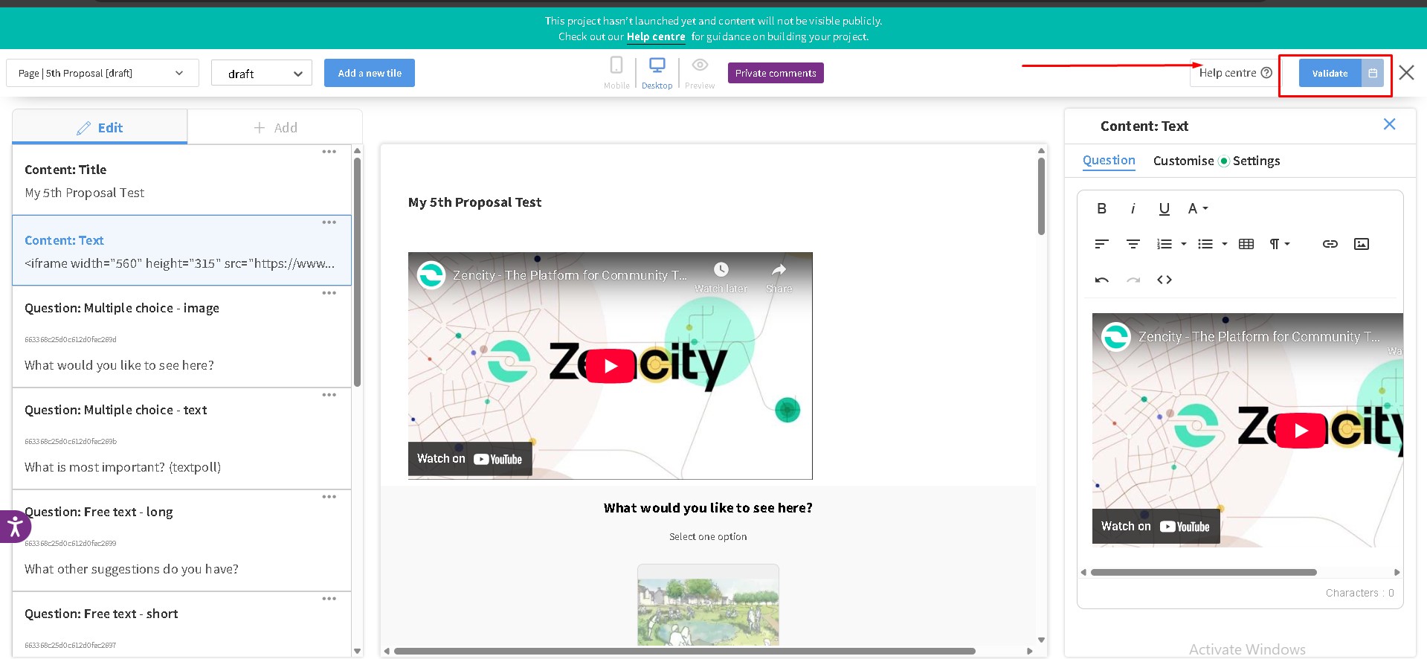Screen dimensions: 1427x659
Task: Open the accessibility widget
Action: point(15,527)
